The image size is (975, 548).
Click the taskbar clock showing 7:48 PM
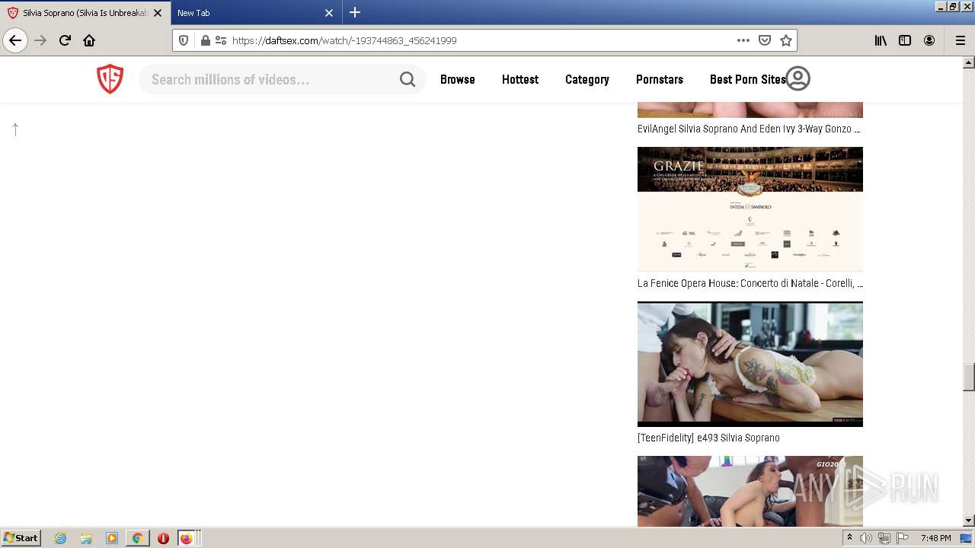click(x=935, y=538)
